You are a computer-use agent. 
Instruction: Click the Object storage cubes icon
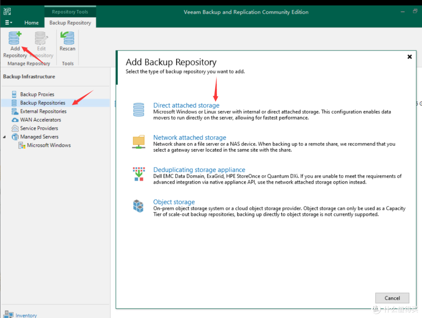138,206
